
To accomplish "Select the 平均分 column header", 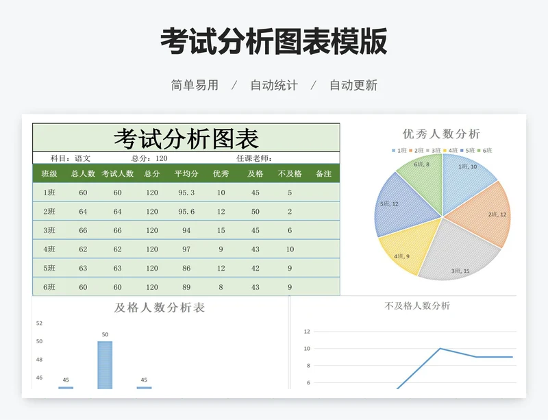I will click(x=186, y=173).
